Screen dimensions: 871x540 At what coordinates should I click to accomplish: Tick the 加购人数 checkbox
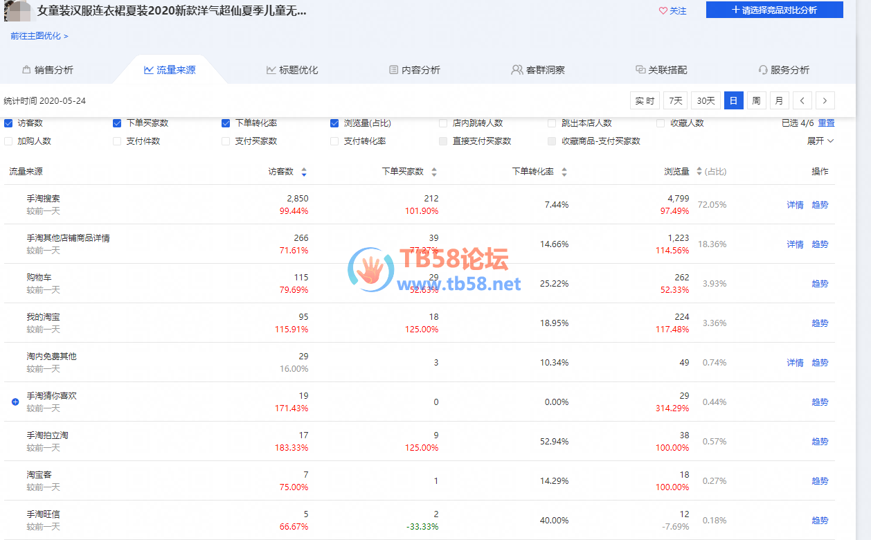pos(8,141)
